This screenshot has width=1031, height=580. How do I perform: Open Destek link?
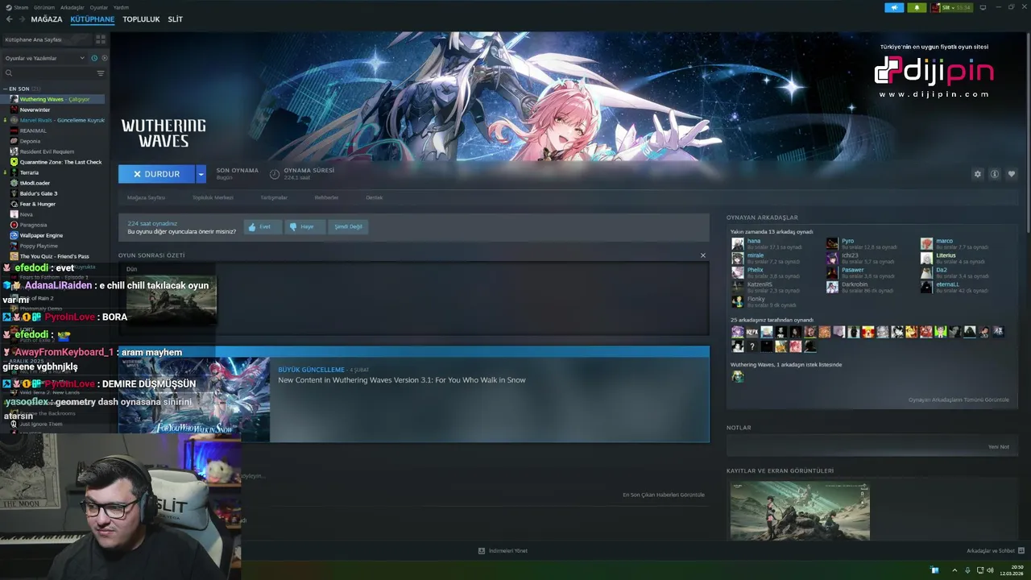[375, 197]
